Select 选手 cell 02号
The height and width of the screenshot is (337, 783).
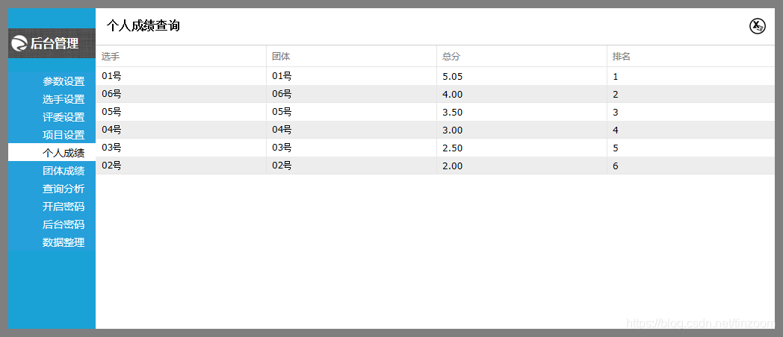[181, 166]
